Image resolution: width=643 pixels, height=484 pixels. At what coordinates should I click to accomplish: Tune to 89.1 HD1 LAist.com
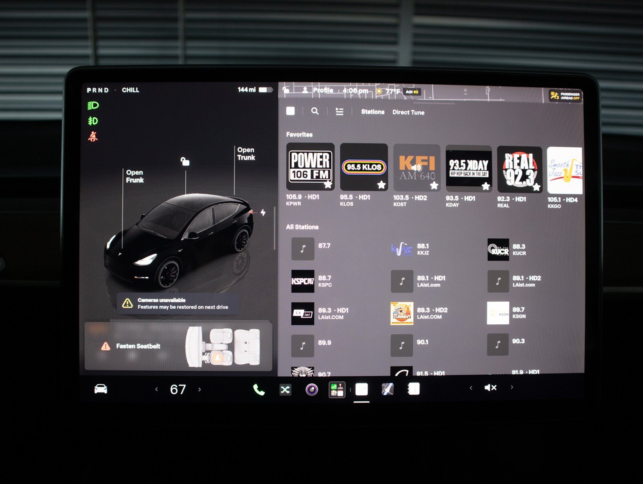418,281
